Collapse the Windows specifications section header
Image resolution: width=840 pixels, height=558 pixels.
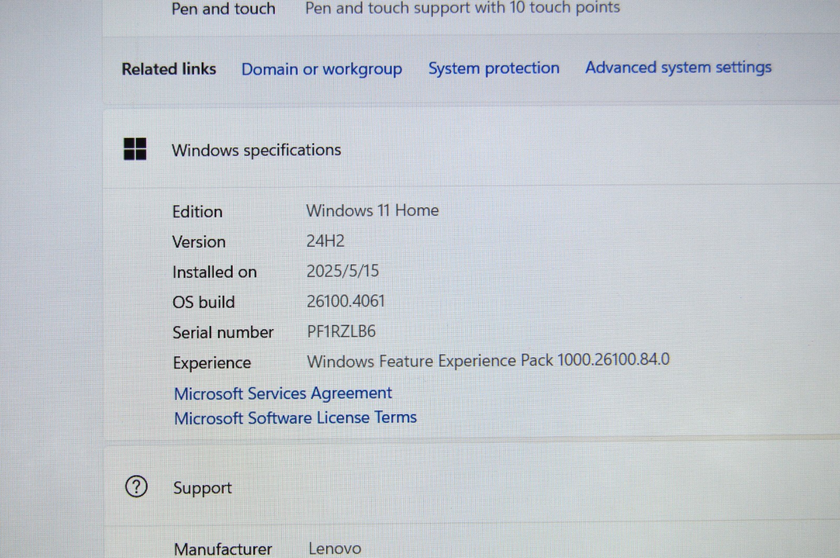(471, 149)
